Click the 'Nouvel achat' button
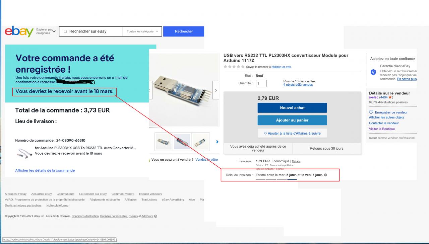 [292, 108]
